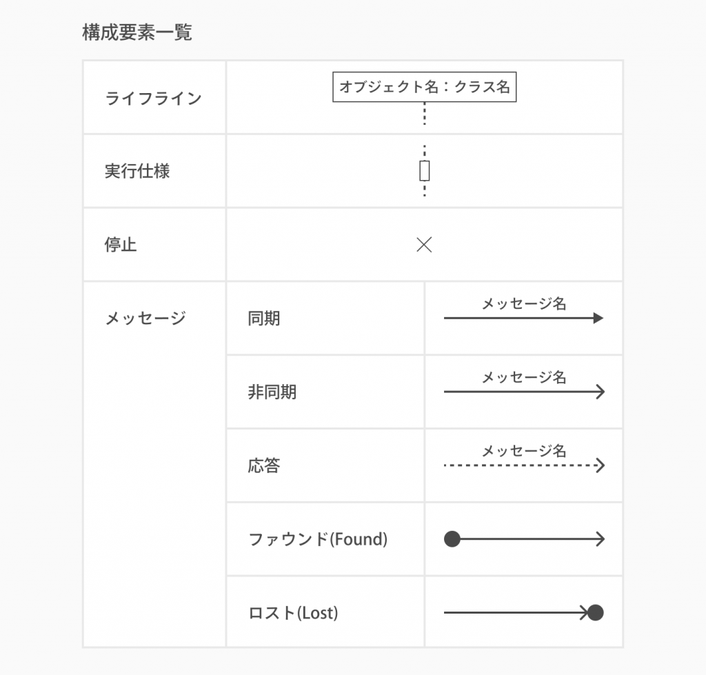Select the 実行仕様 row label
The height and width of the screenshot is (675, 706).
coord(137,171)
